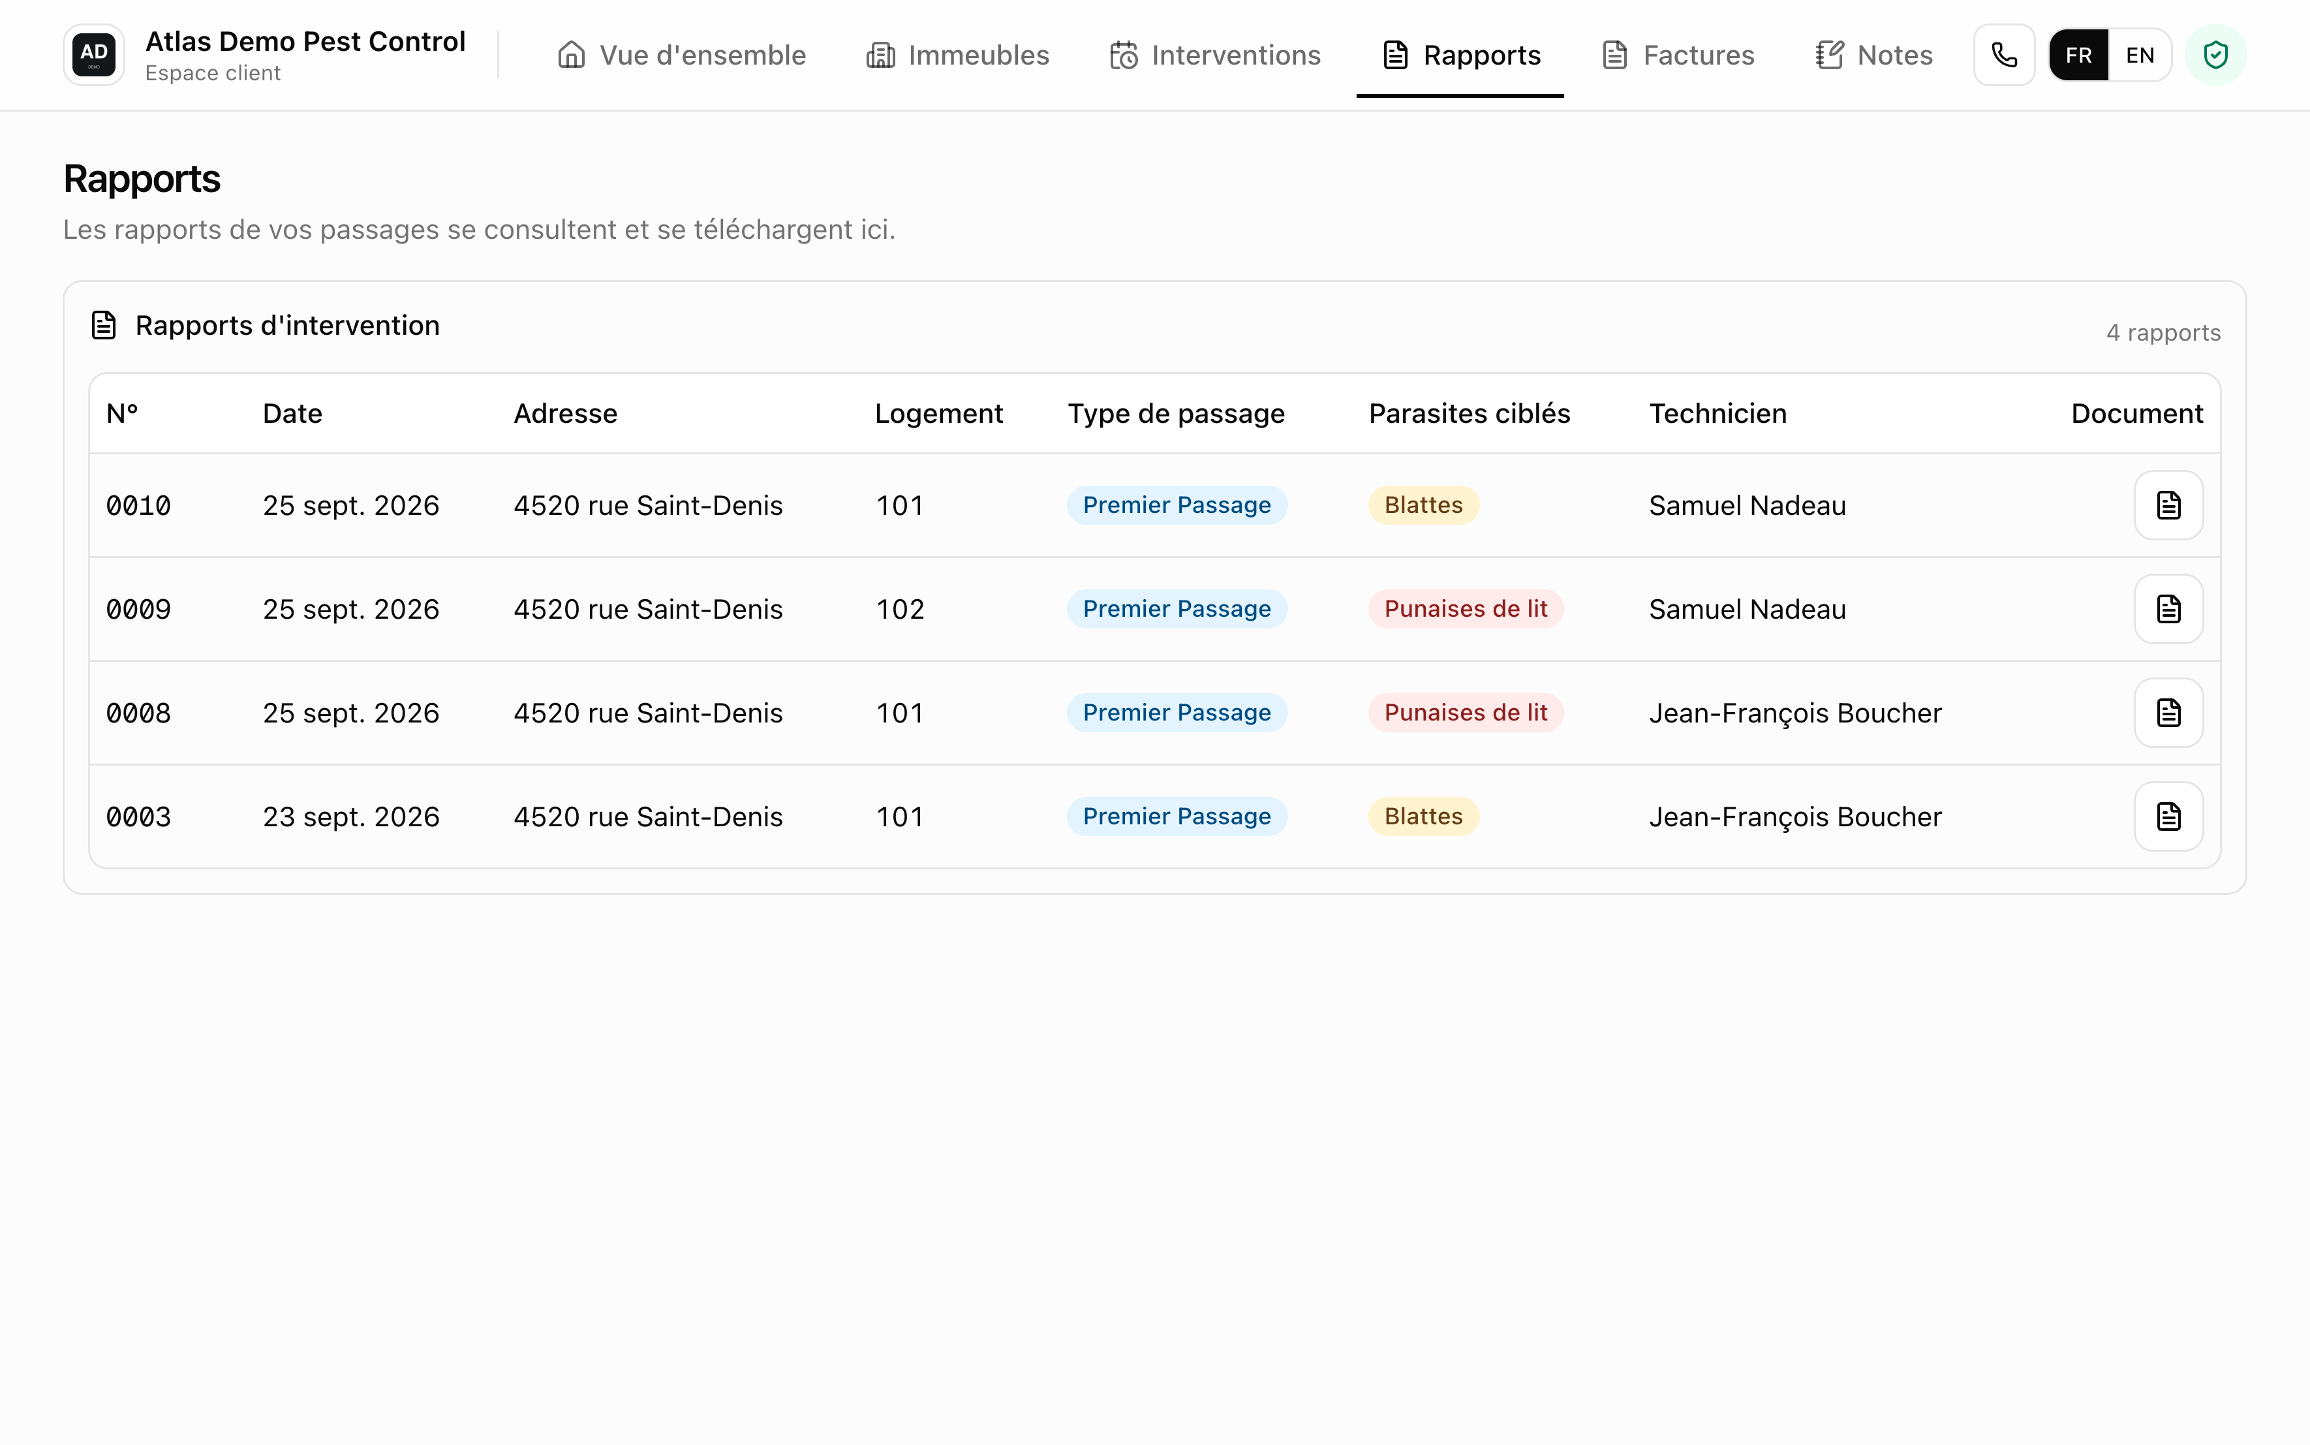Select the Rapports tab
2310x1445 pixels.
[1460, 55]
